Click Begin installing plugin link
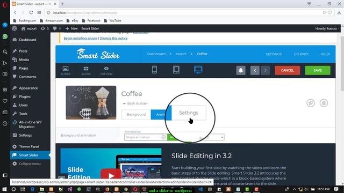The image size is (344, 193). (80, 38)
